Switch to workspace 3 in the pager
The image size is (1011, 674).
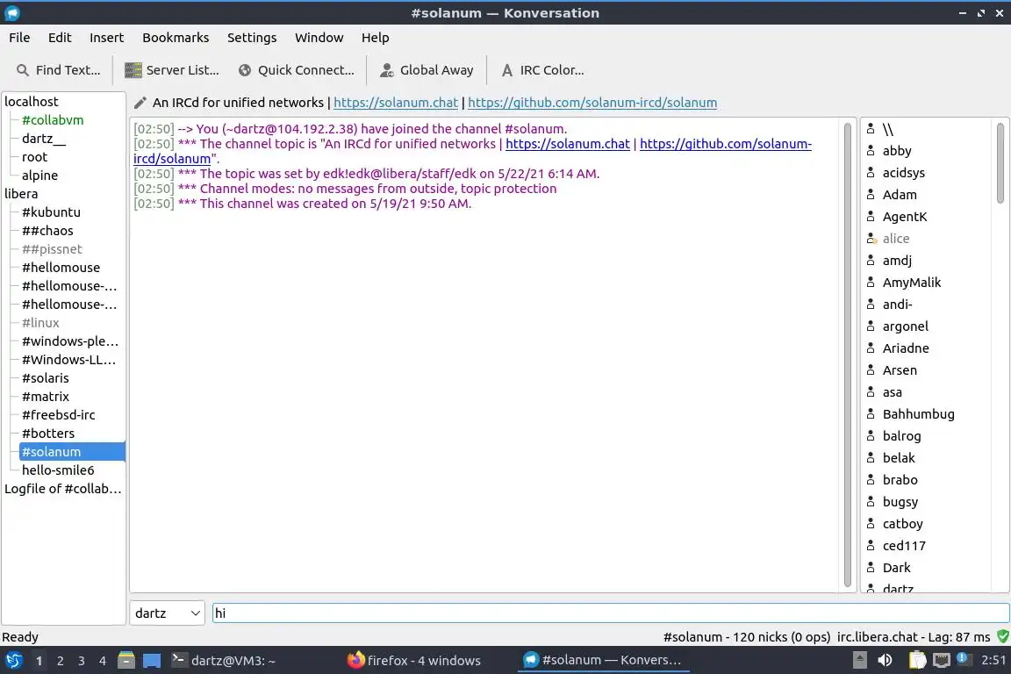tap(82, 661)
